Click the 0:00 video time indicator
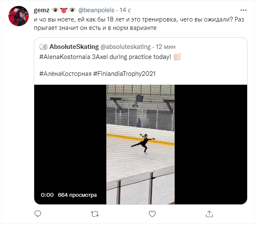The image size is (256, 225). coord(47,195)
